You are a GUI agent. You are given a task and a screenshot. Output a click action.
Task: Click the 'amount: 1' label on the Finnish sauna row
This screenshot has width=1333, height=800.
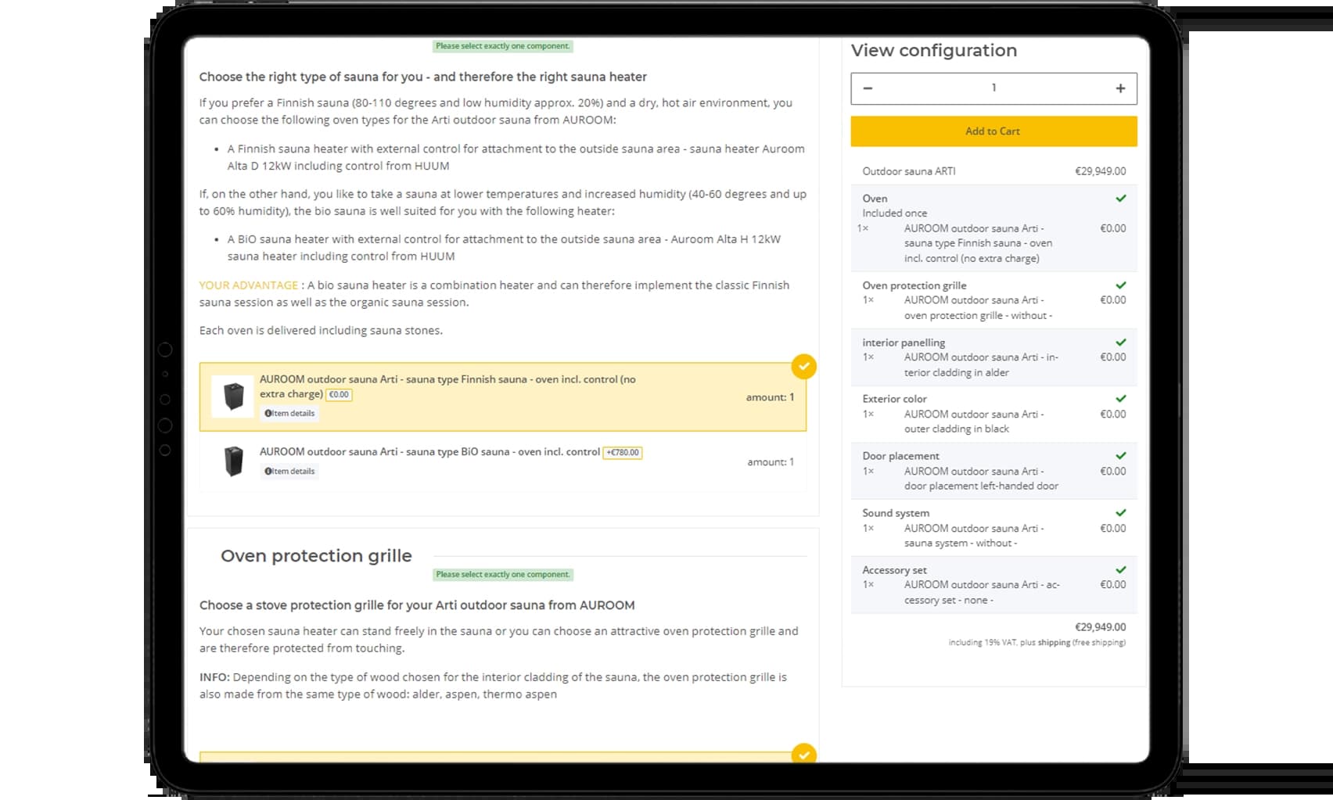click(x=770, y=397)
